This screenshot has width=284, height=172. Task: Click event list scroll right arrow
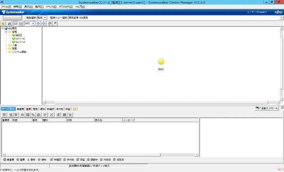coord(196,155)
